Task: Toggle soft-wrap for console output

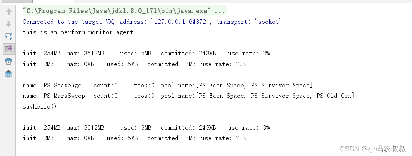Action: click(9, 36)
